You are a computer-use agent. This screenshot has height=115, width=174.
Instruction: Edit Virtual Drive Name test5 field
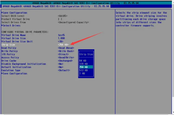click(61, 35)
